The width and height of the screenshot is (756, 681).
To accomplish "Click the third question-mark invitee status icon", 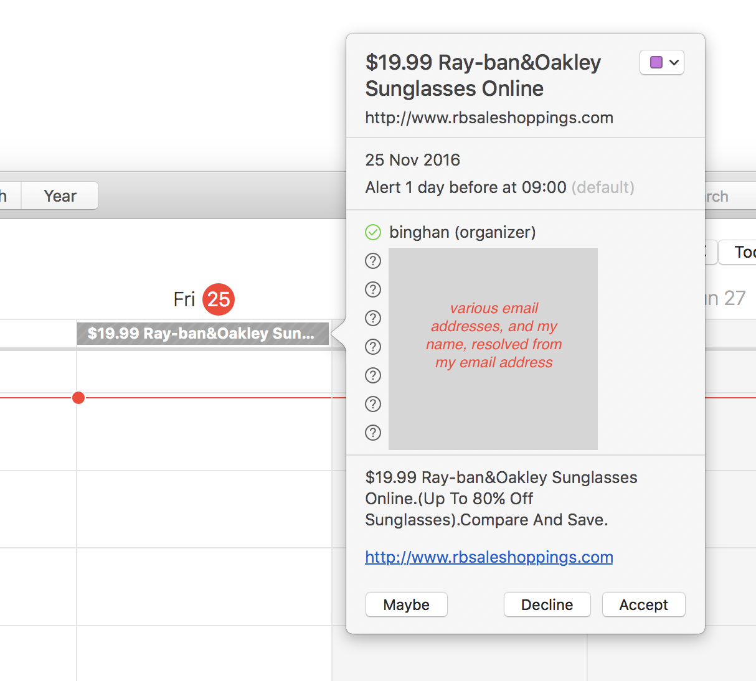I will point(373,318).
